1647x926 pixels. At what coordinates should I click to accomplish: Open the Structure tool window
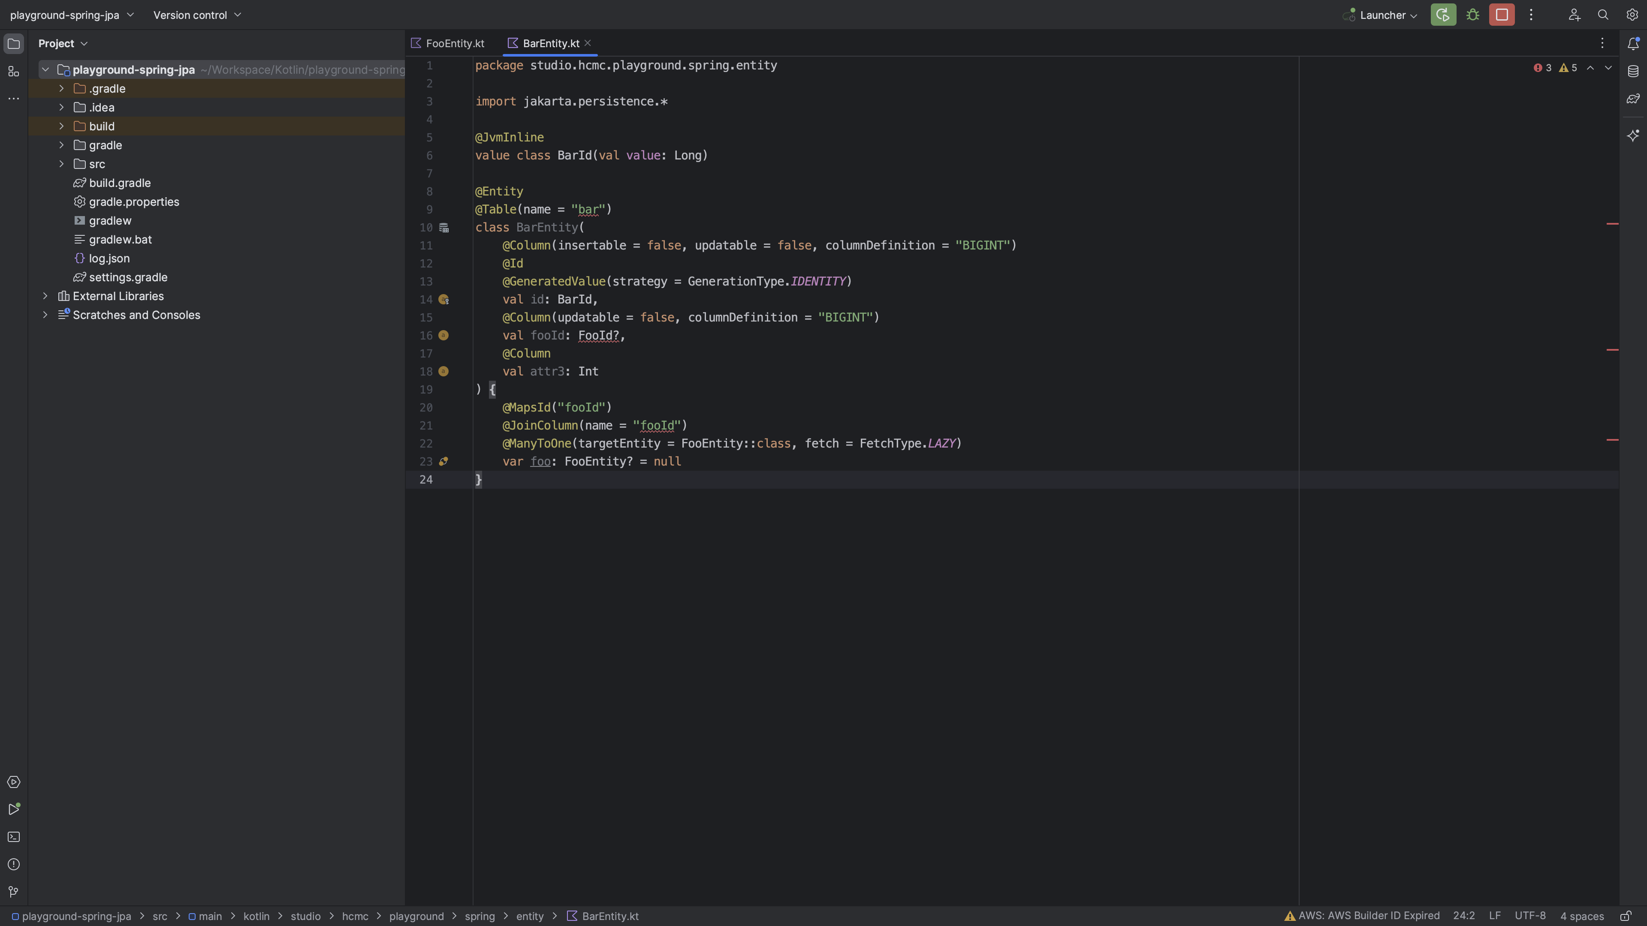tap(13, 72)
